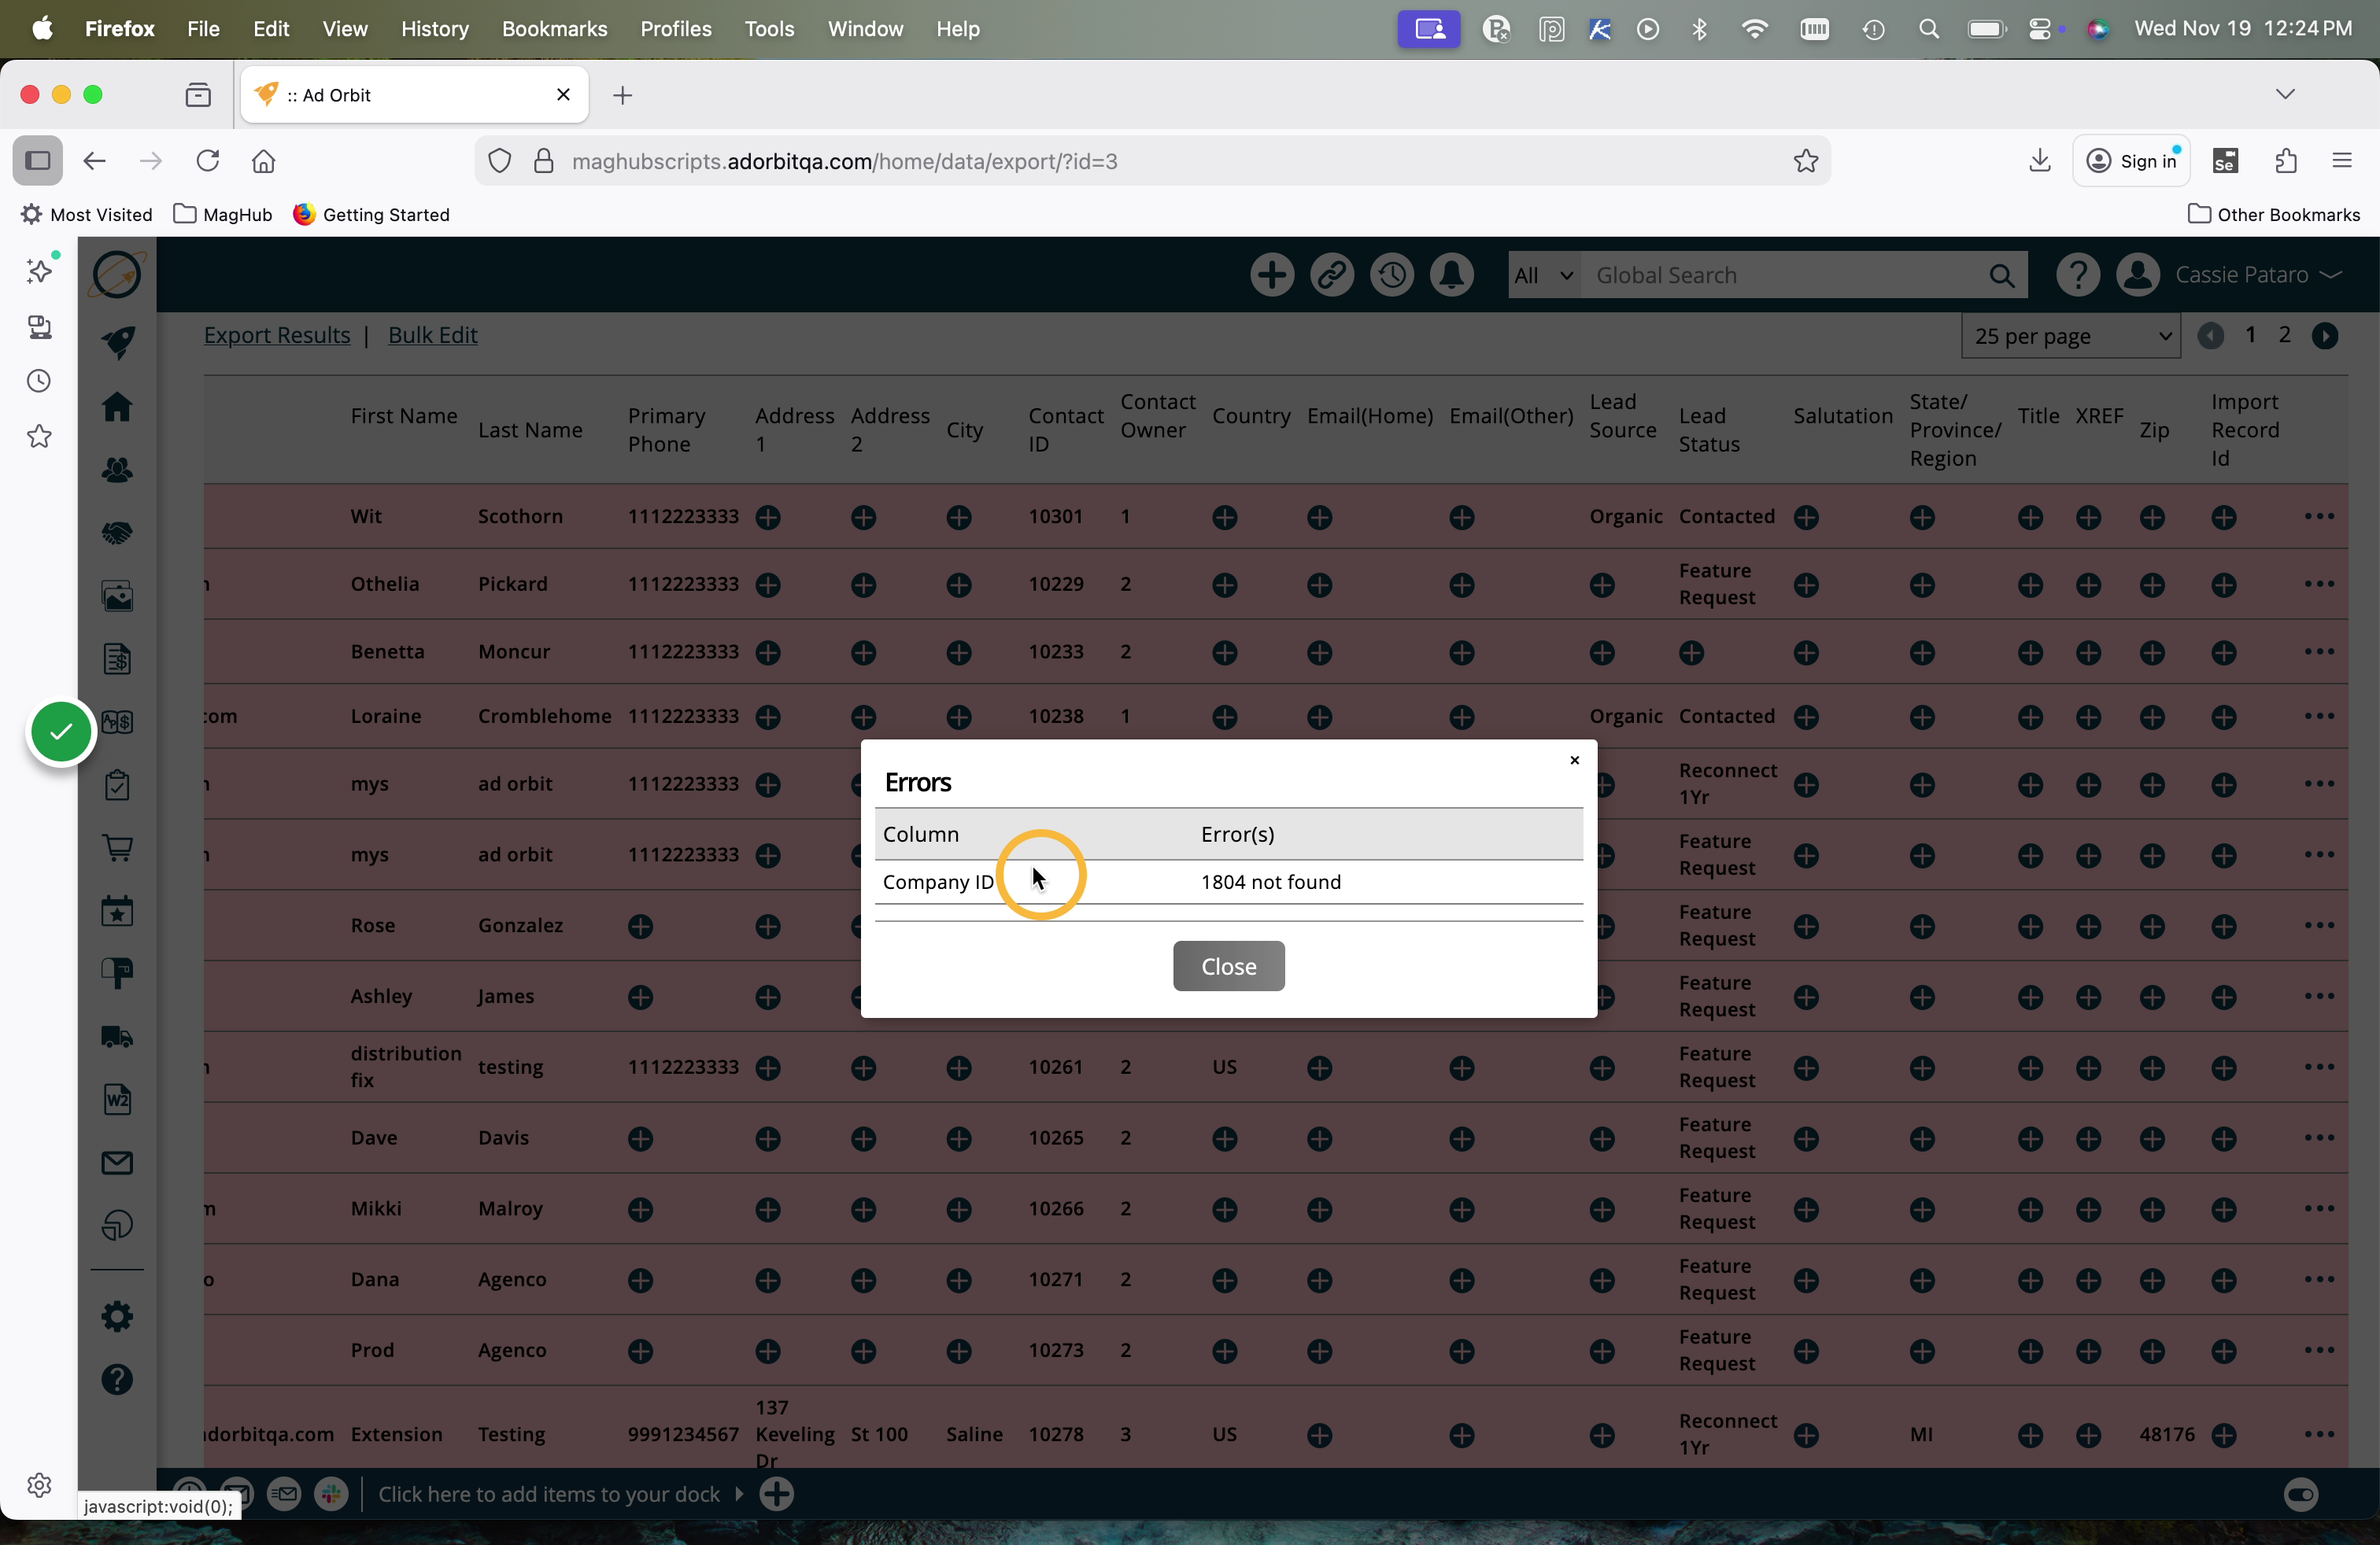Open the recent history clock icon in the top bar
The height and width of the screenshot is (1545, 2380).
1391,275
